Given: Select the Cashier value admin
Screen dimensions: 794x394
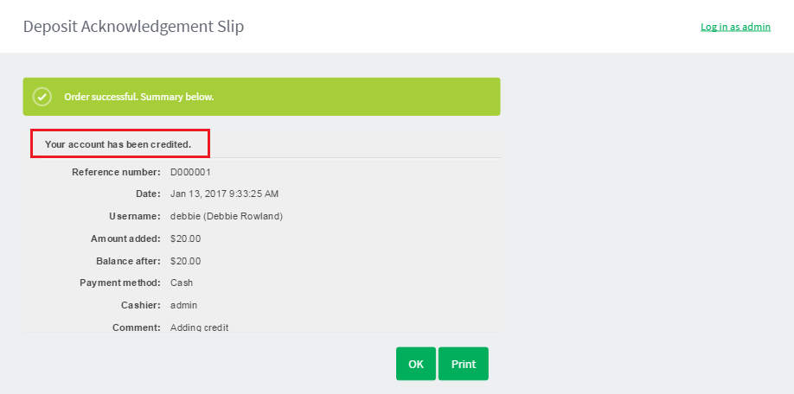Looking at the screenshot, I should pyautogui.click(x=184, y=306).
